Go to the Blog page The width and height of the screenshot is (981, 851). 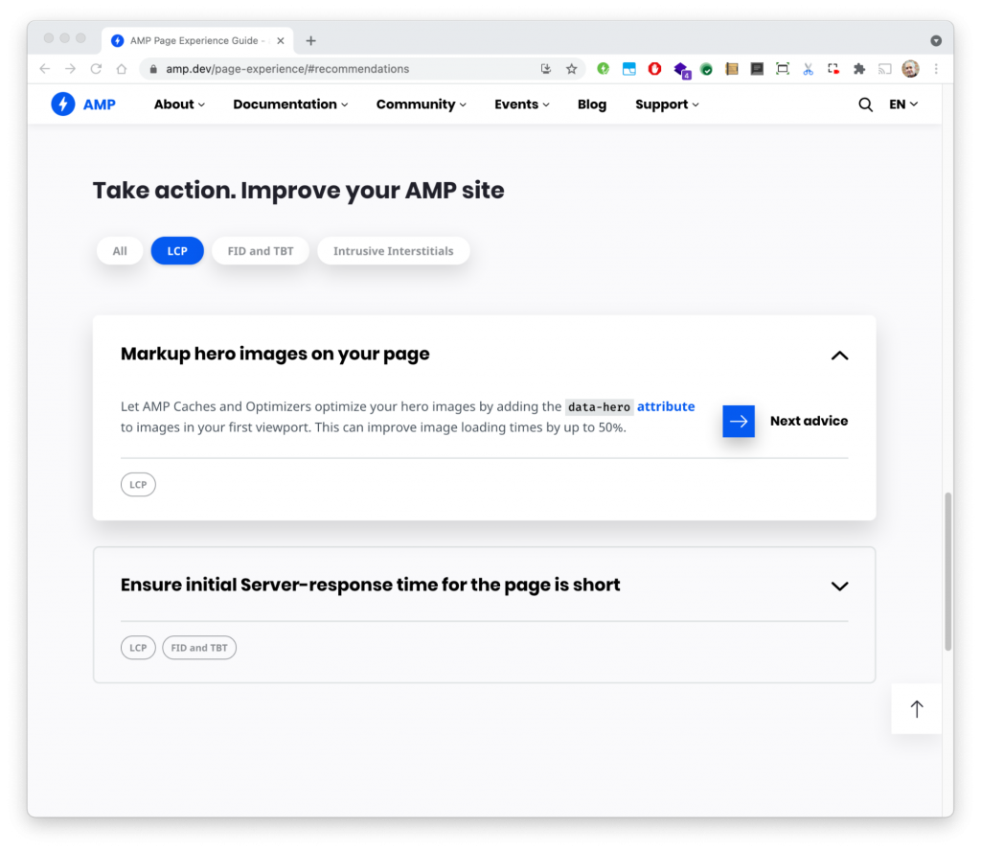tap(592, 104)
